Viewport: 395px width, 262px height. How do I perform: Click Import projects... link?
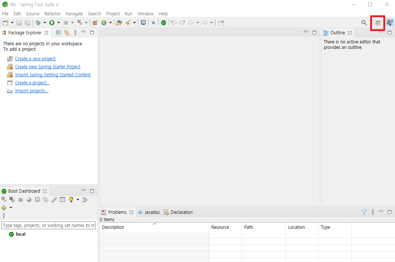31,91
